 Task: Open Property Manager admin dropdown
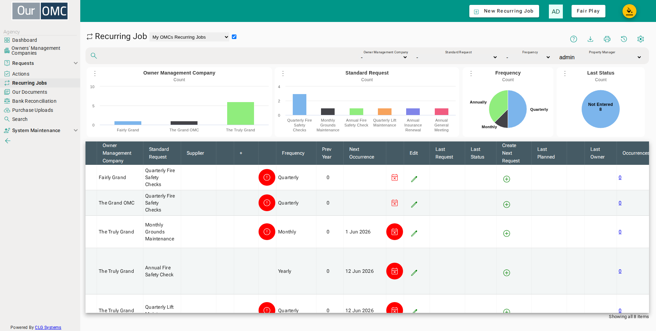pyautogui.click(x=600, y=57)
